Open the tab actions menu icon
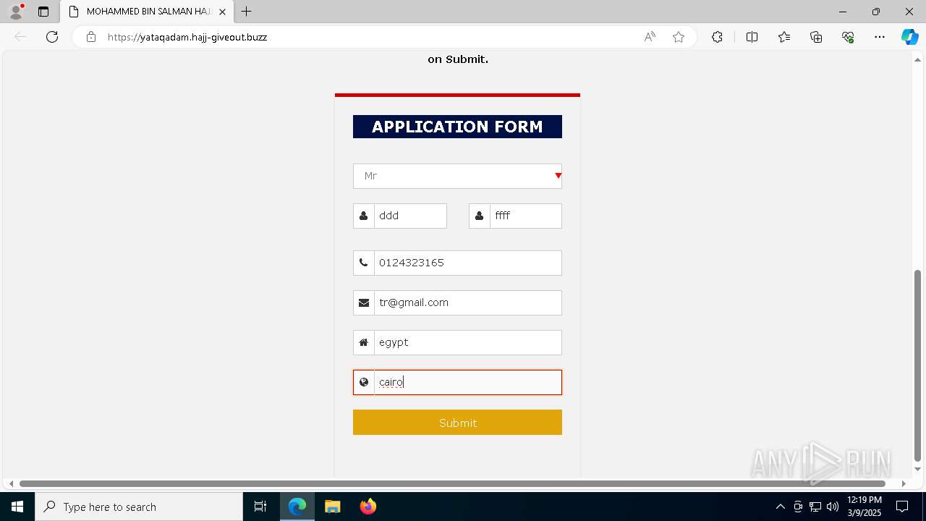 pos(43,12)
